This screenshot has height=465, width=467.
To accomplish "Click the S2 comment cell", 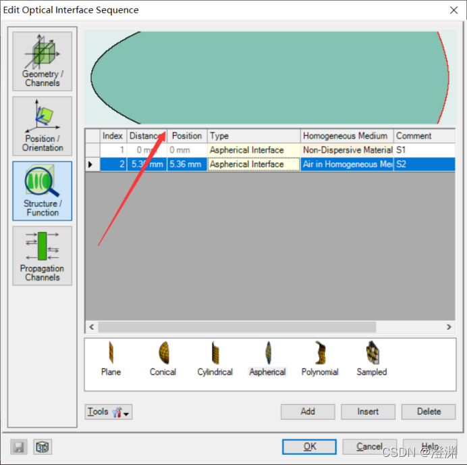I will [x=424, y=164].
